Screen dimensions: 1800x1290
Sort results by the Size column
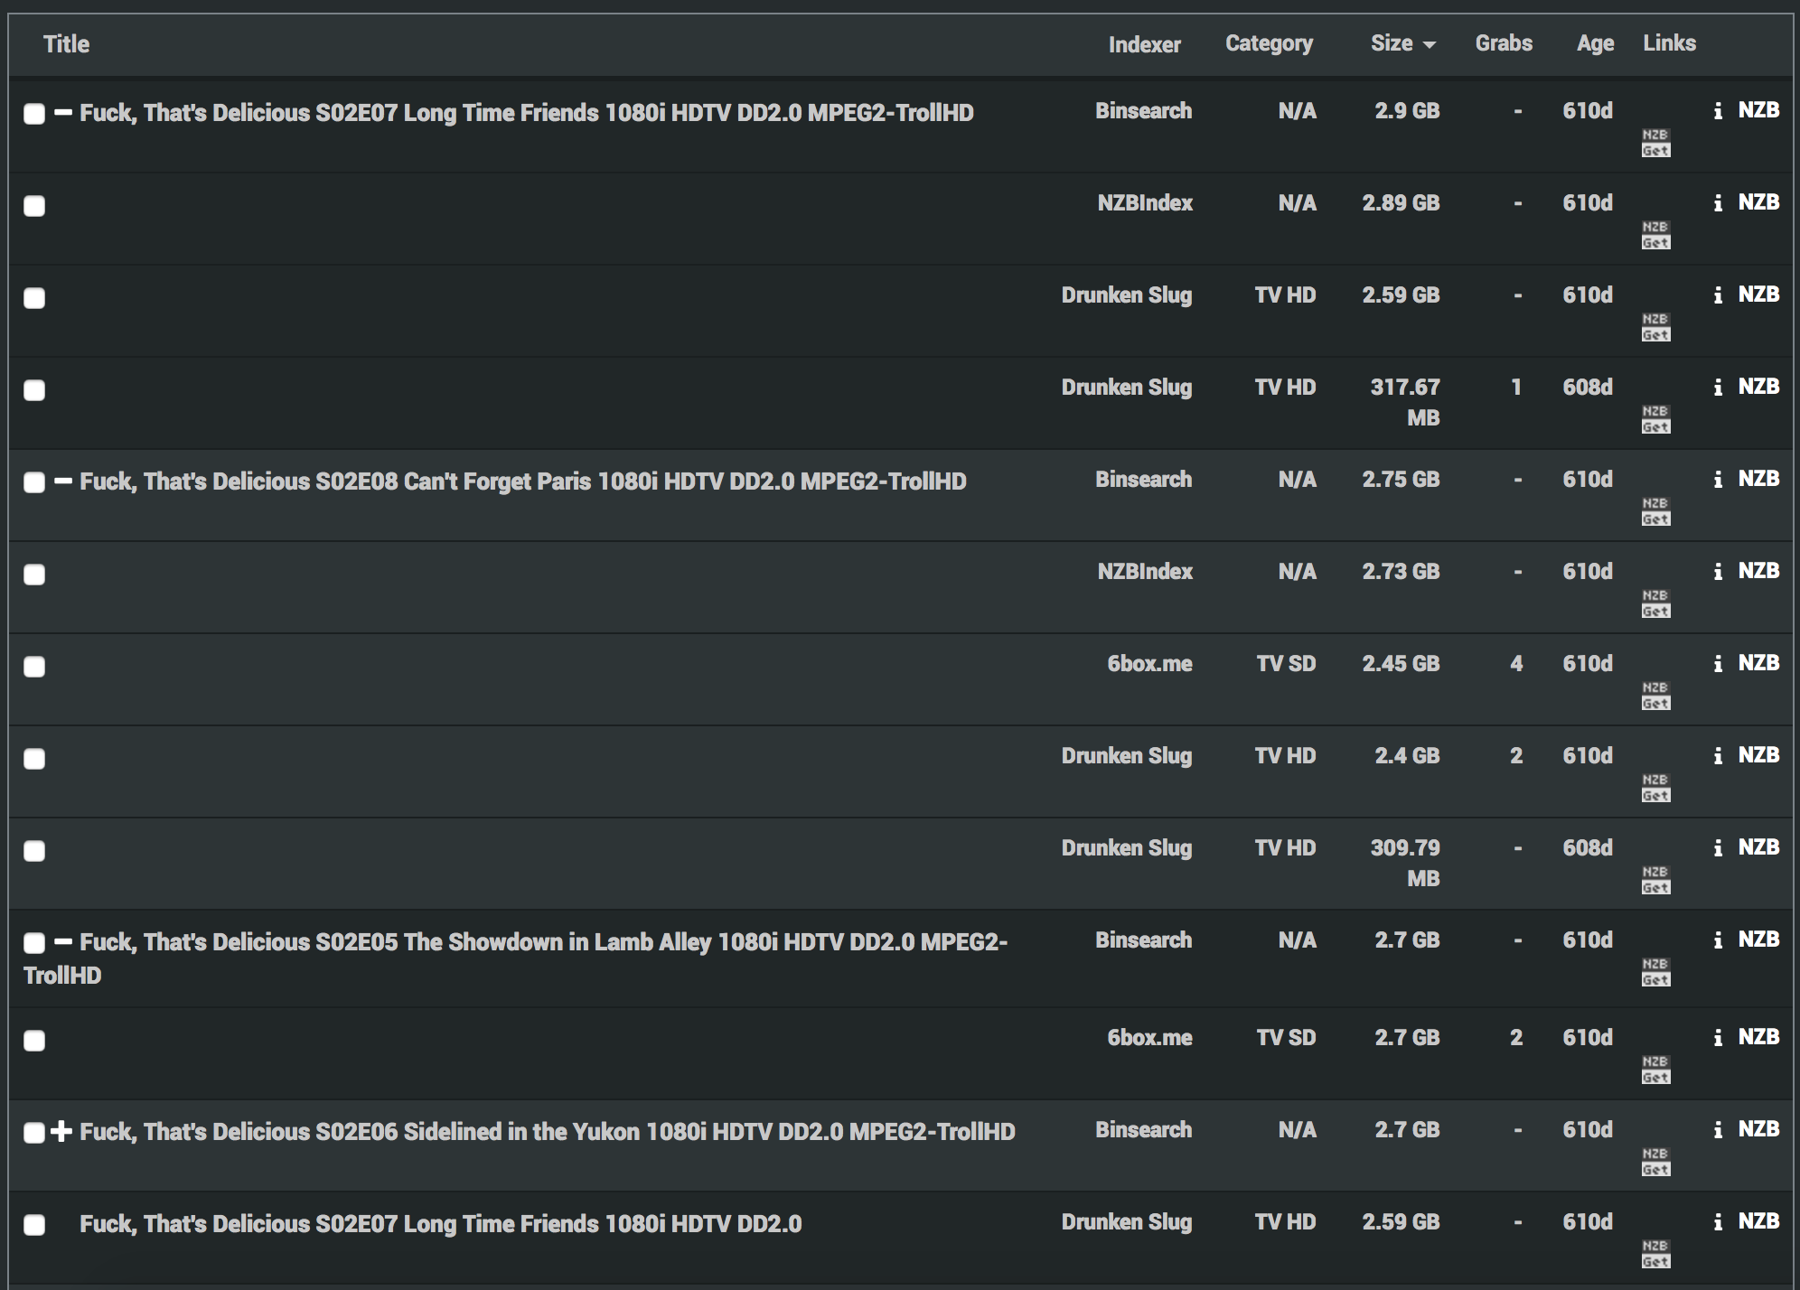tap(1392, 43)
